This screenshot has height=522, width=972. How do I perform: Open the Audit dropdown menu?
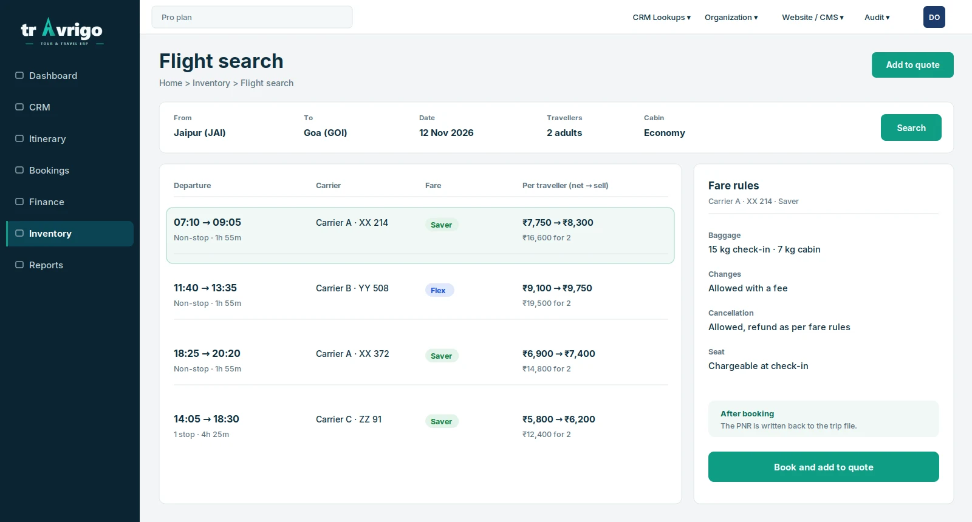click(877, 18)
